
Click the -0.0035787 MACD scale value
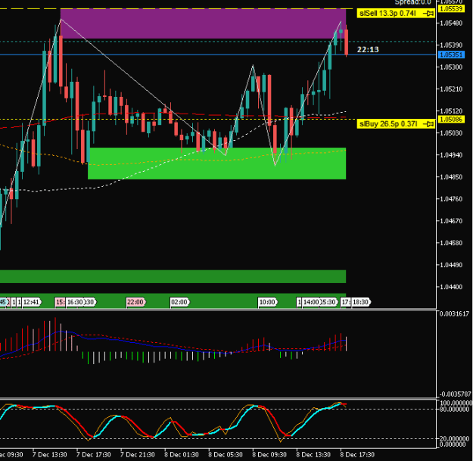click(x=455, y=394)
